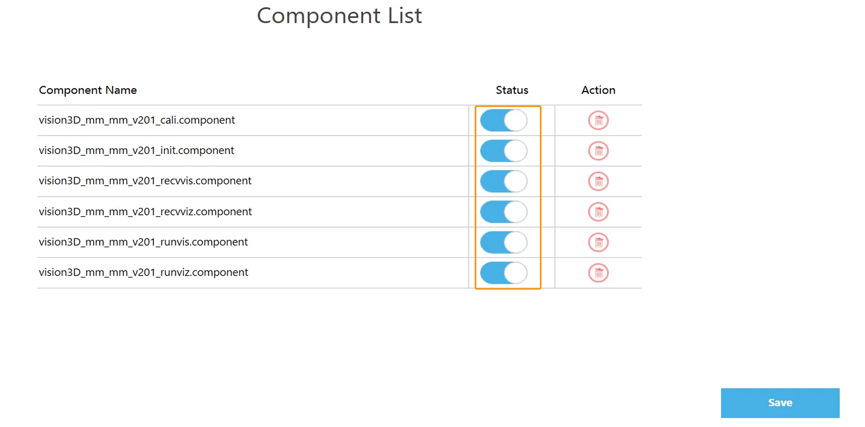
Task: Click the Component Name column header
Action: [88, 90]
